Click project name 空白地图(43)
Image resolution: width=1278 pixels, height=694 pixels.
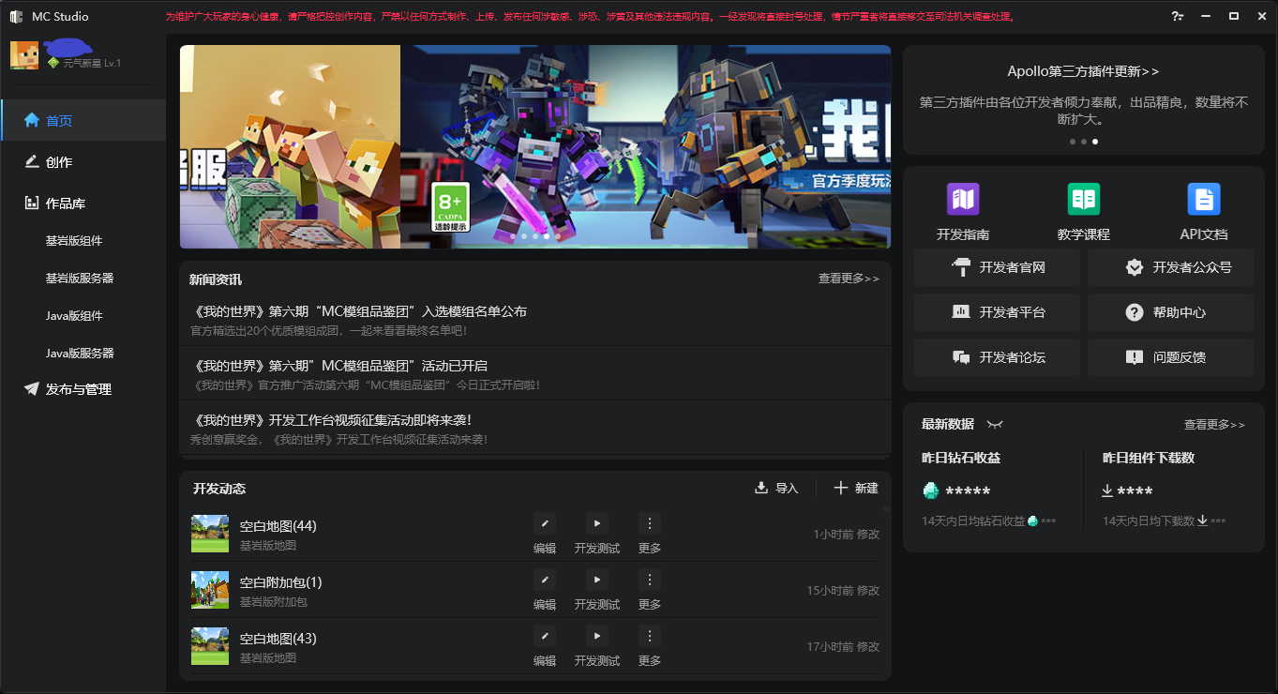[x=278, y=639]
